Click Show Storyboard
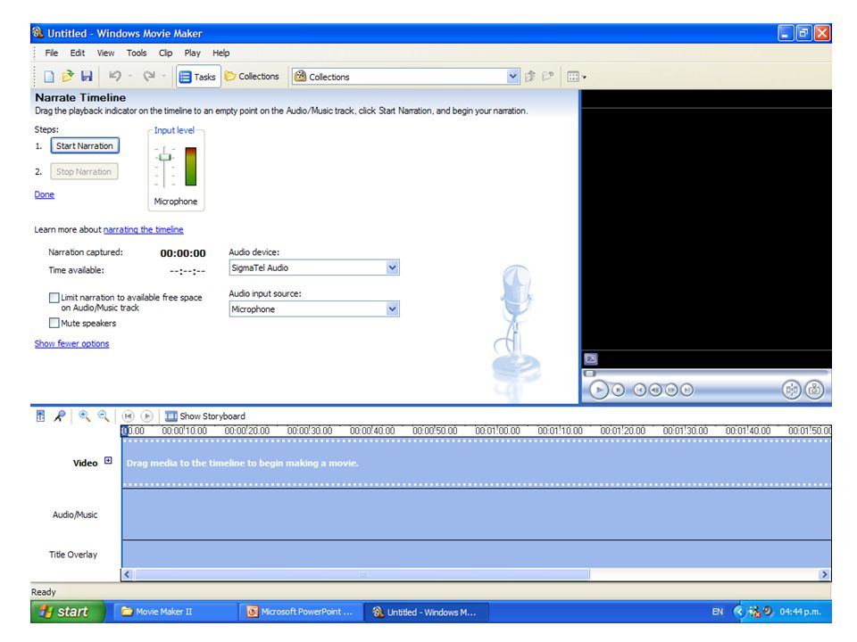This screenshot has width=857, height=642. click(x=205, y=416)
